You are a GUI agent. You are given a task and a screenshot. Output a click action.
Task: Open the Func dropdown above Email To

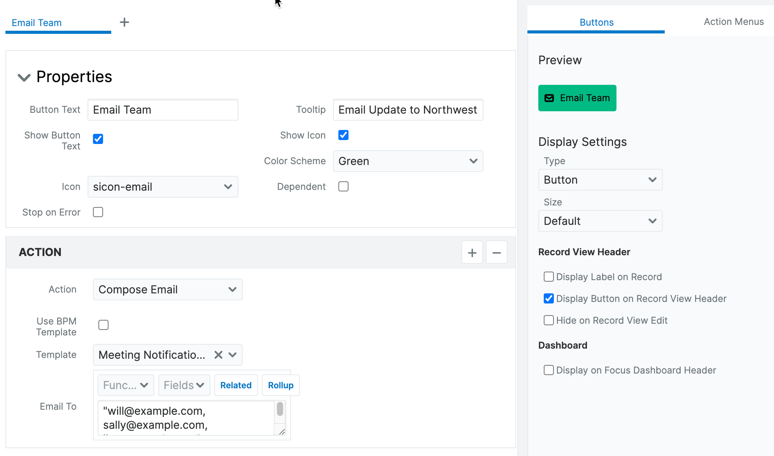point(125,385)
